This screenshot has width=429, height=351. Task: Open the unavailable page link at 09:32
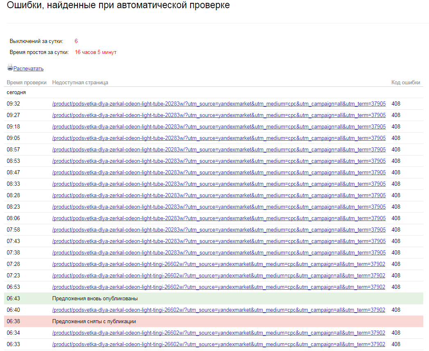click(x=219, y=104)
